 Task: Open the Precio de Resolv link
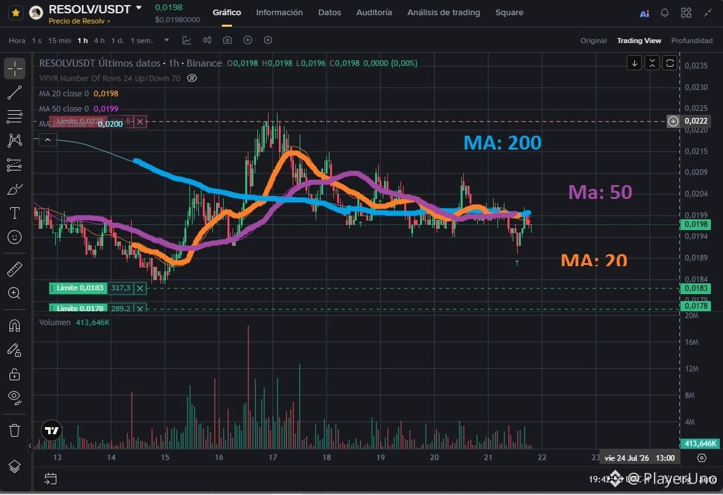79,21
